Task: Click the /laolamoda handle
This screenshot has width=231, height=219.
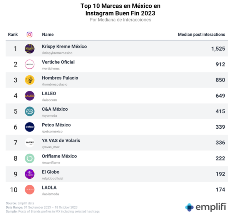Action: [50, 194]
